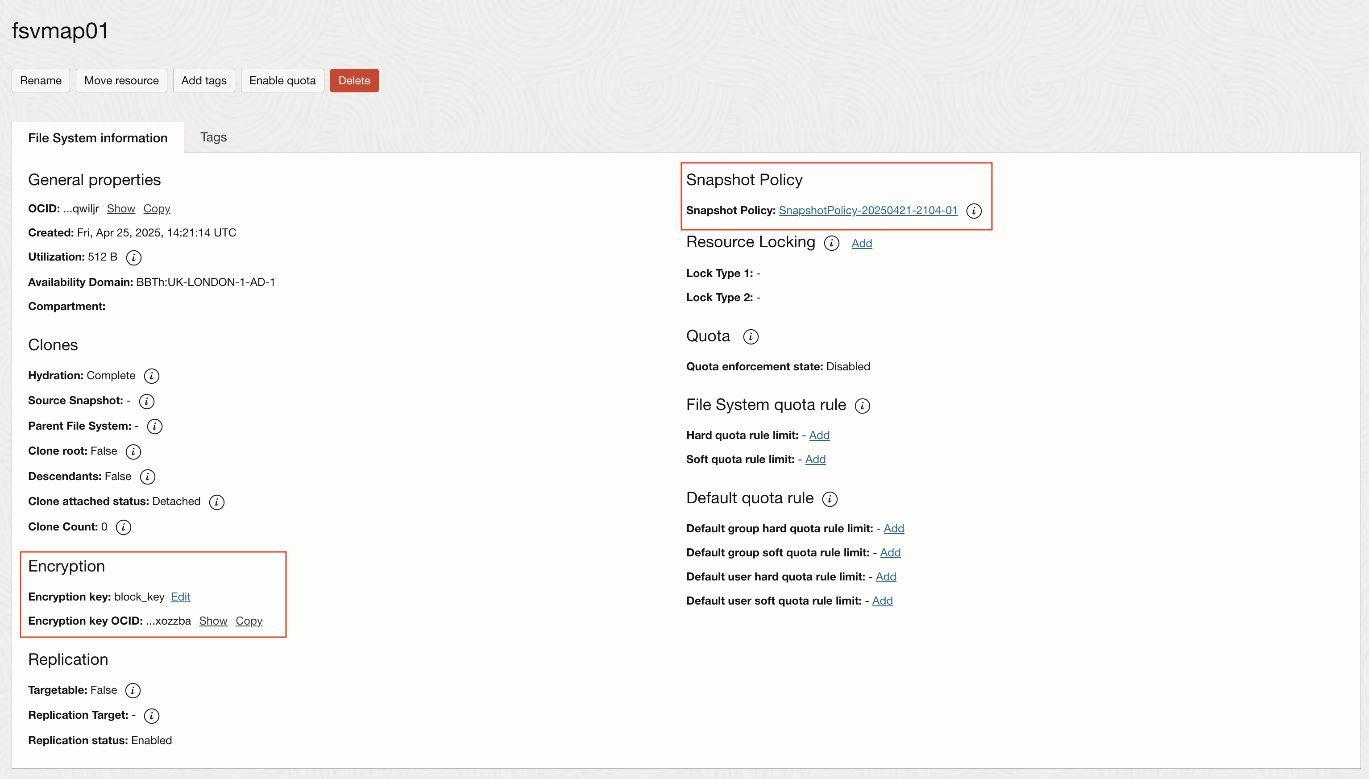
Task: Edit the block_key encryption key
Action: 180,597
